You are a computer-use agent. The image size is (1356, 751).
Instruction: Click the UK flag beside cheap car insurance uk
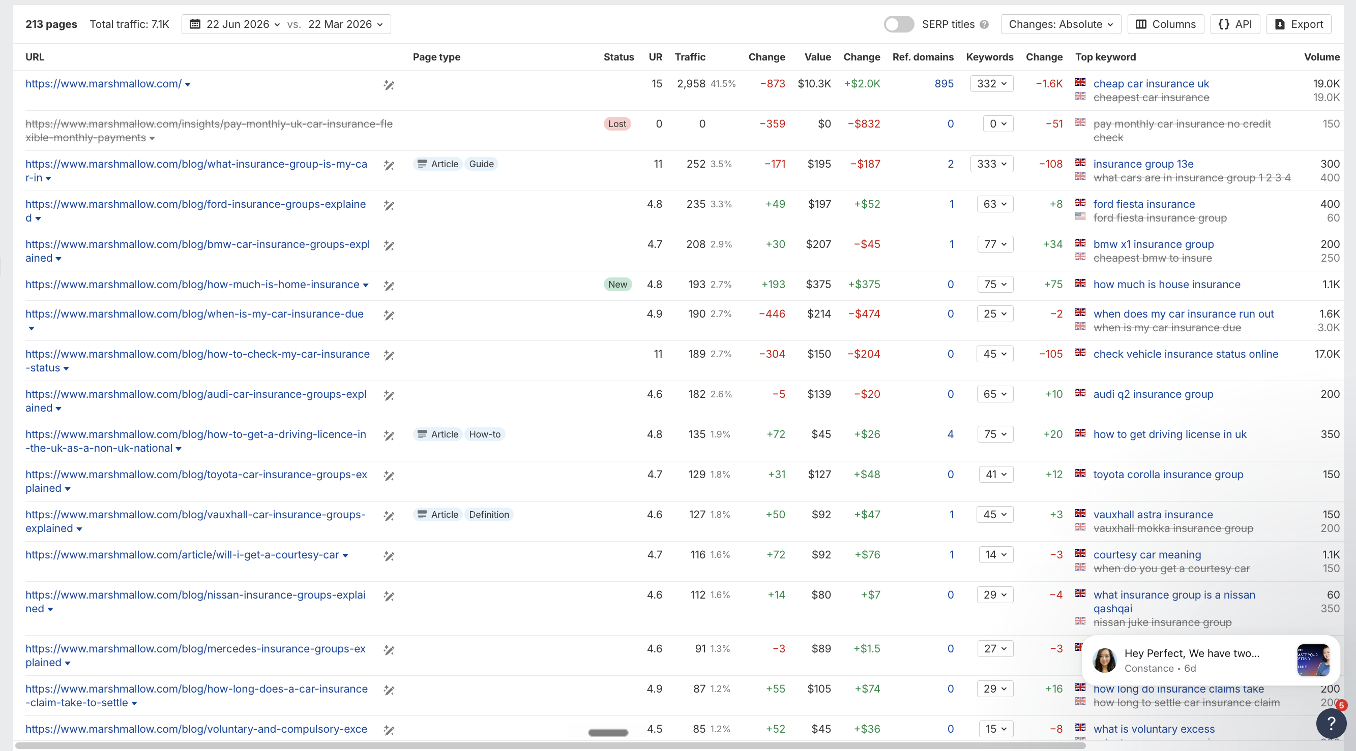(x=1080, y=82)
